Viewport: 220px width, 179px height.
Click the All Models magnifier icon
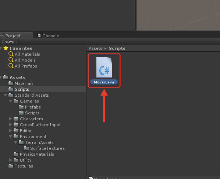pyautogui.click(x=11, y=60)
